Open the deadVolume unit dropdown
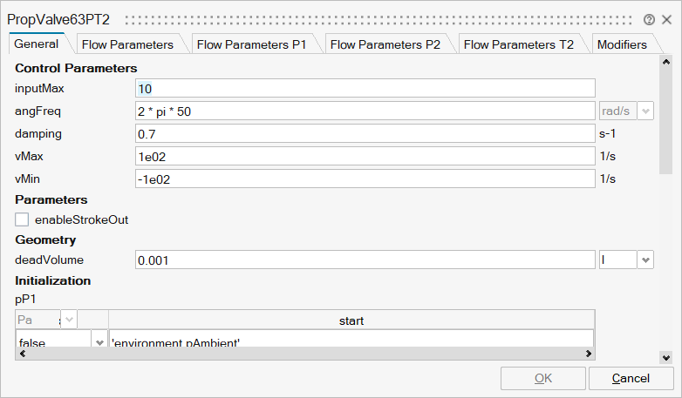Screen dimensions: 682x398 coord(645,260)
